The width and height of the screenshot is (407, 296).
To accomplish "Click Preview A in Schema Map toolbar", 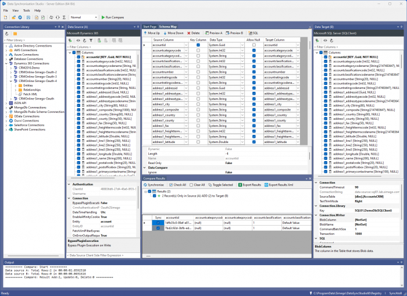I will coord(213,33).
